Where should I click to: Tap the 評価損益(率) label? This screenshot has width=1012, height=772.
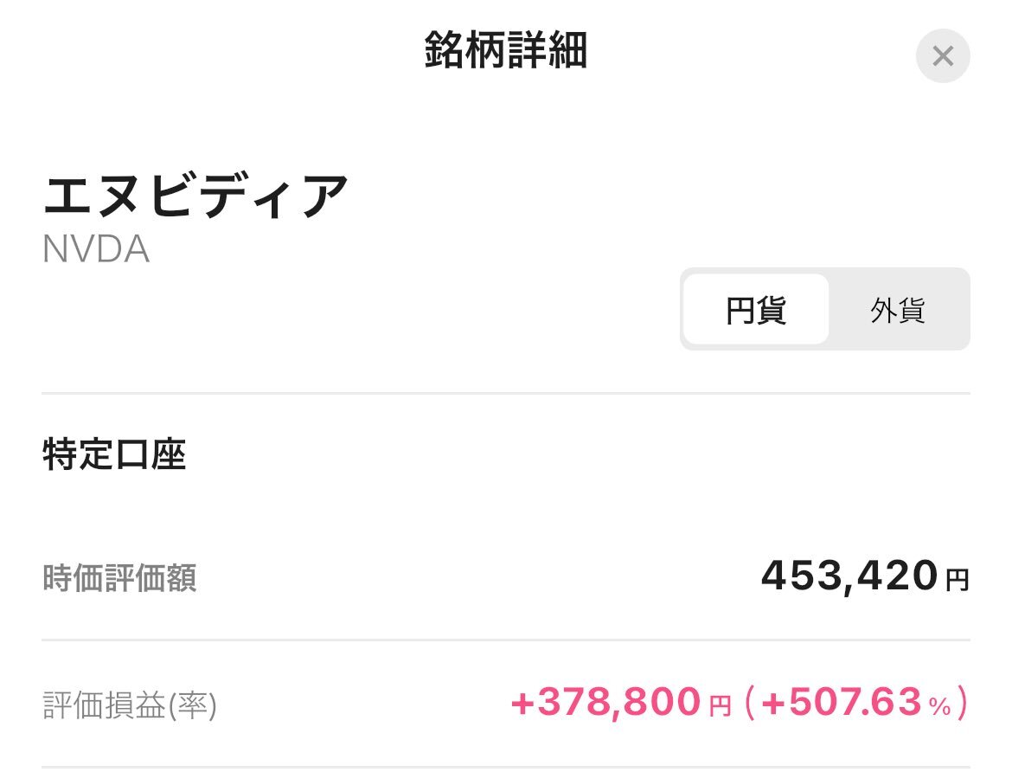pos(130,704)
